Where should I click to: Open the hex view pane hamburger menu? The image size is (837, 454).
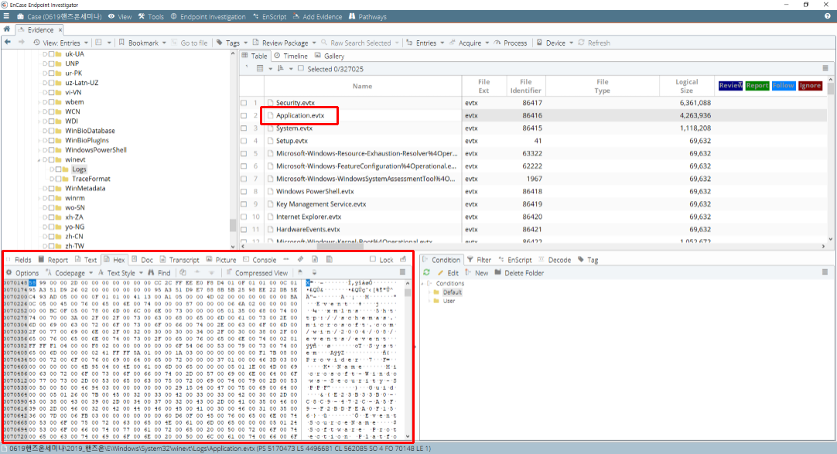point(402,272)
